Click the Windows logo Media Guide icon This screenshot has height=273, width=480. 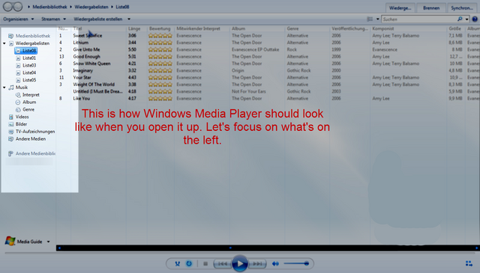[x=10, y=241]
